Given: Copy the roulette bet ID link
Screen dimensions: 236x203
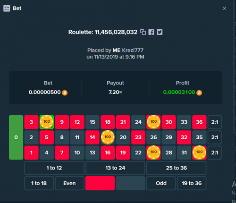Looking at the screenshot, I should coord(143,32).
